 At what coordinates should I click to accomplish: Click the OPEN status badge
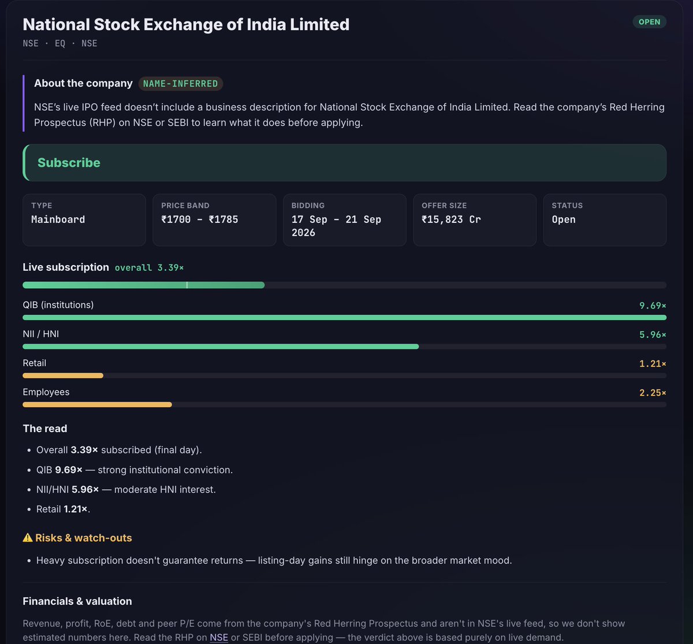650,22
